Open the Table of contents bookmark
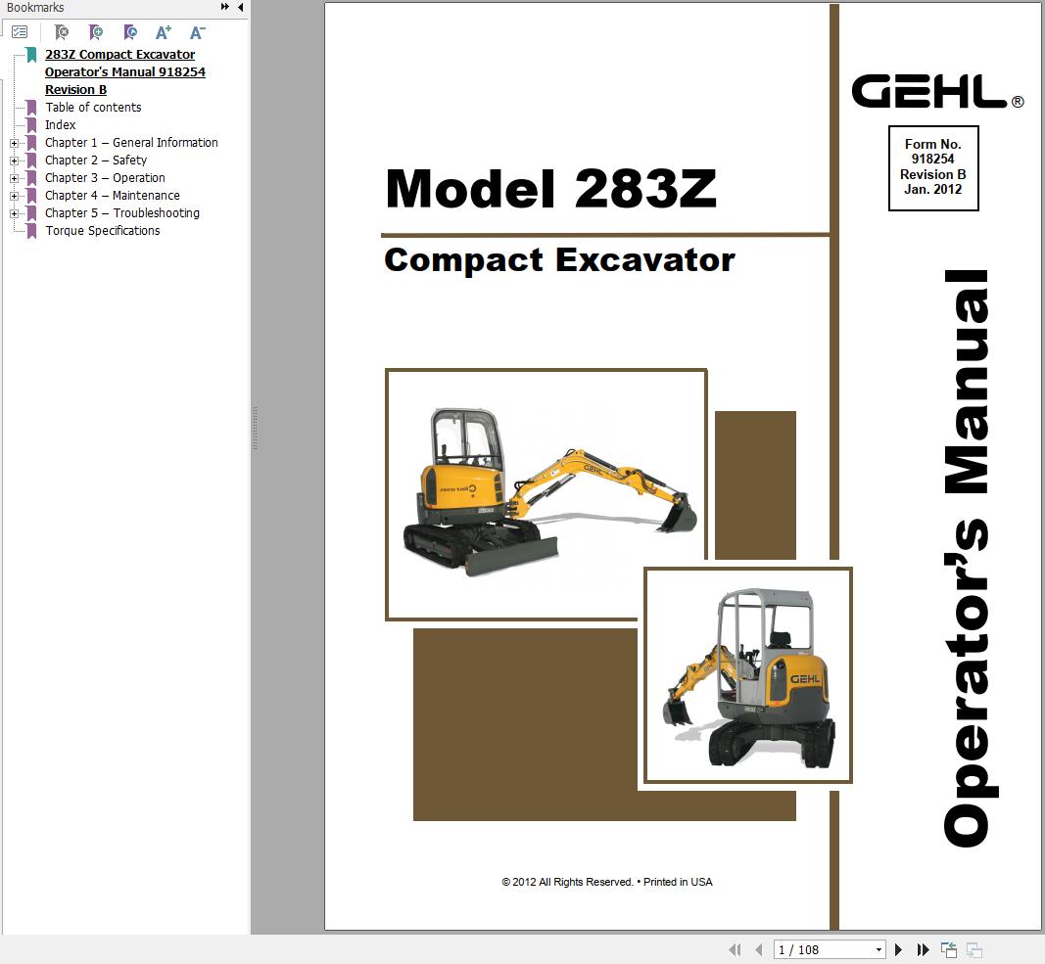The image size is (1045, 964). (93, 108)
